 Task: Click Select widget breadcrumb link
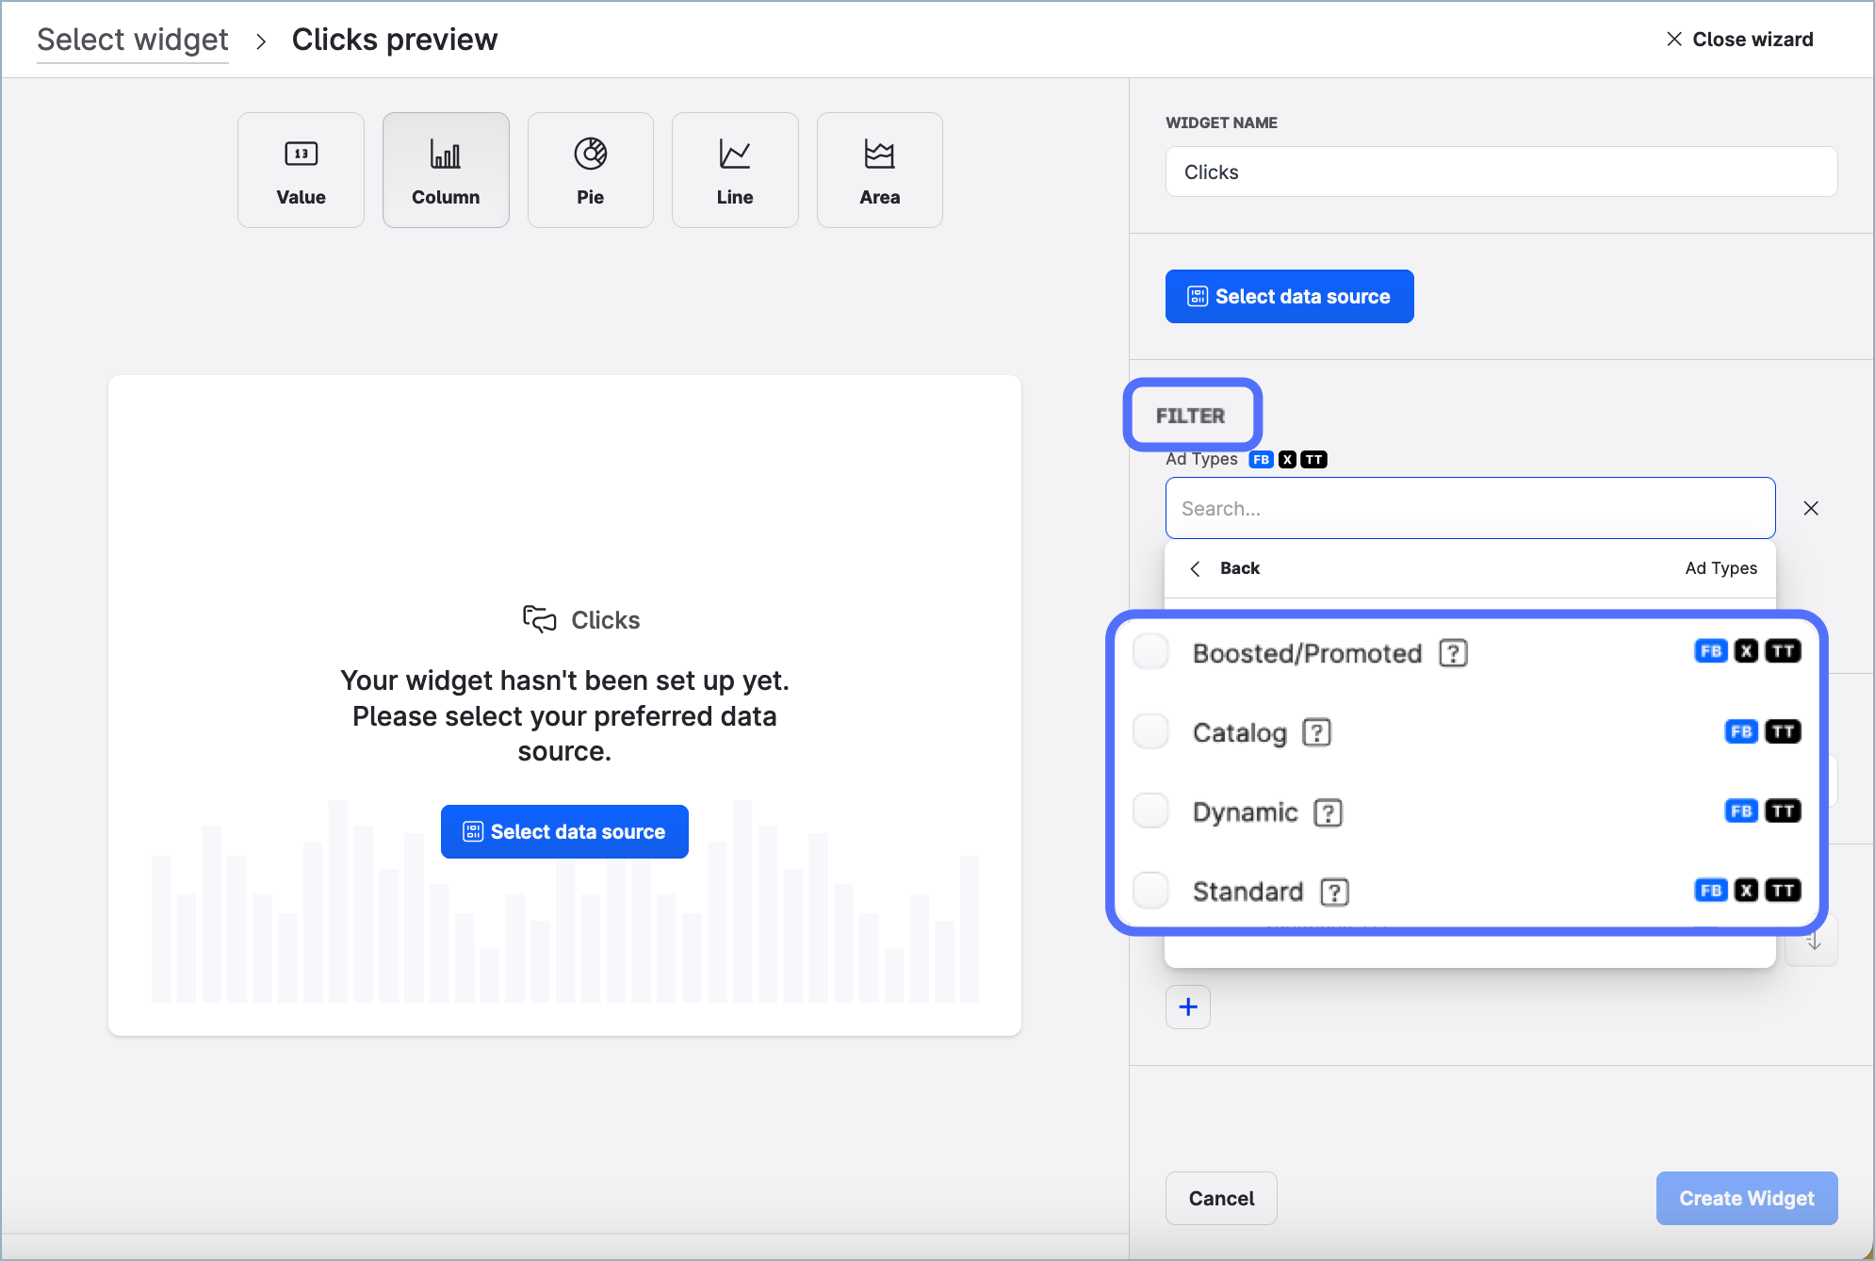(133, 40)
